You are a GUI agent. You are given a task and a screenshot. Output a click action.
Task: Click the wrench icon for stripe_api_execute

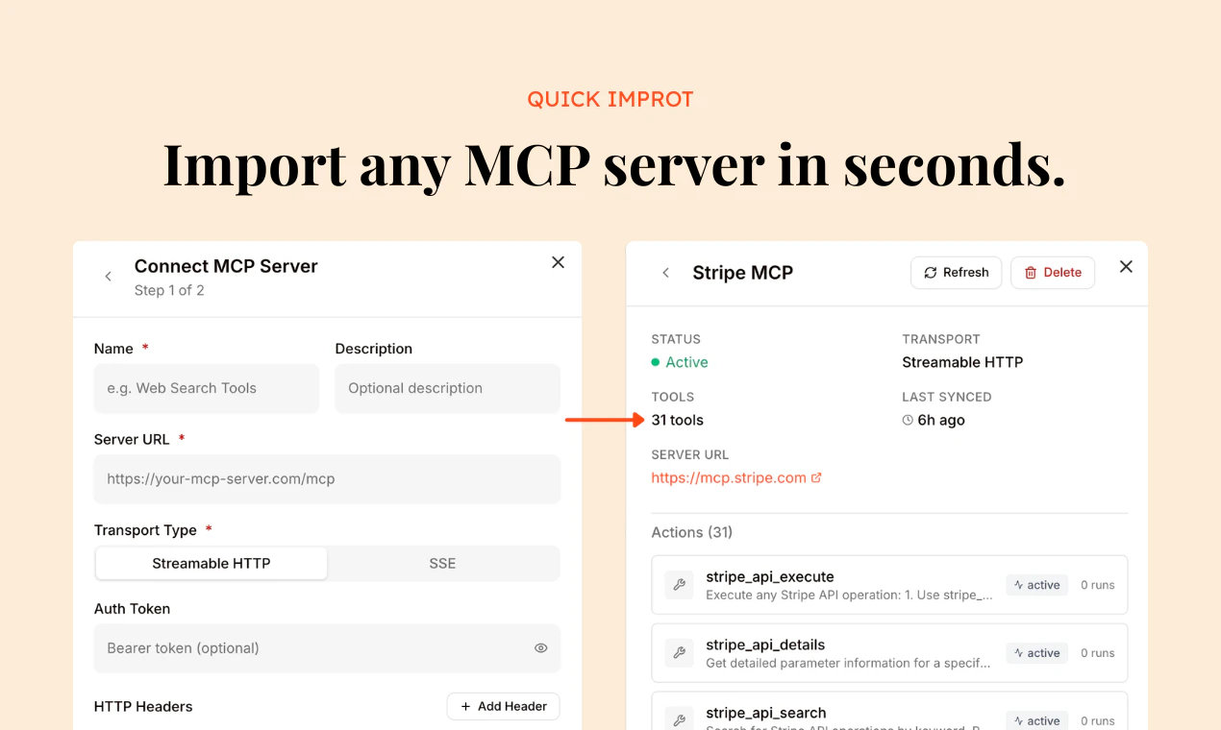tap(679, 585)
